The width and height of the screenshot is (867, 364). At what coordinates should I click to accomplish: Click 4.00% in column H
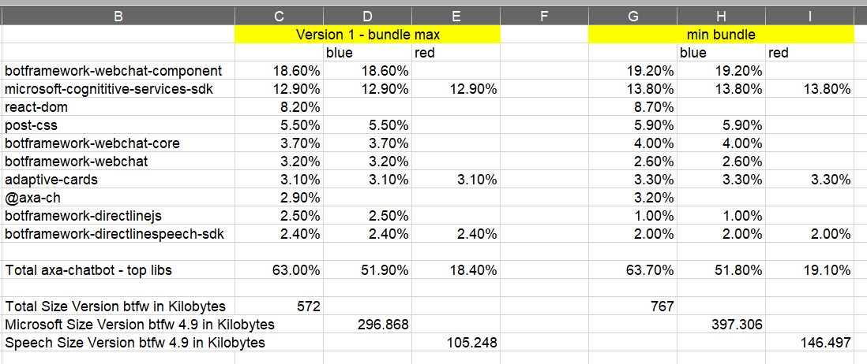tap(741, 143)
